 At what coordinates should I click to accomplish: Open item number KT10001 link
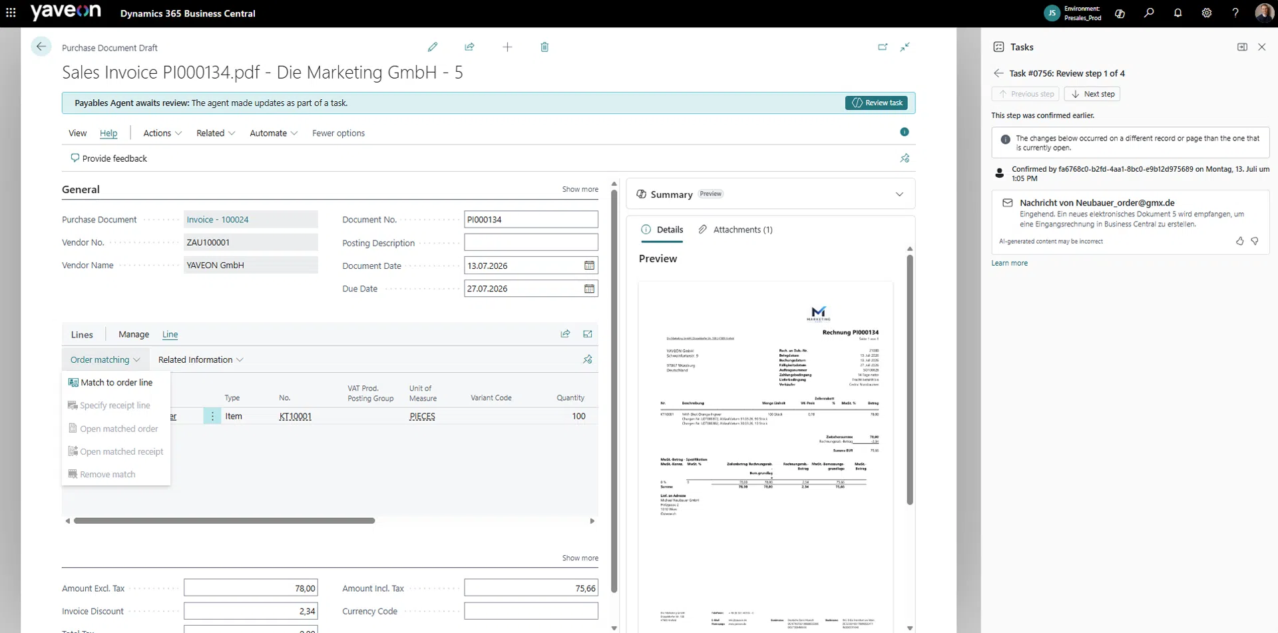(296, 416)
